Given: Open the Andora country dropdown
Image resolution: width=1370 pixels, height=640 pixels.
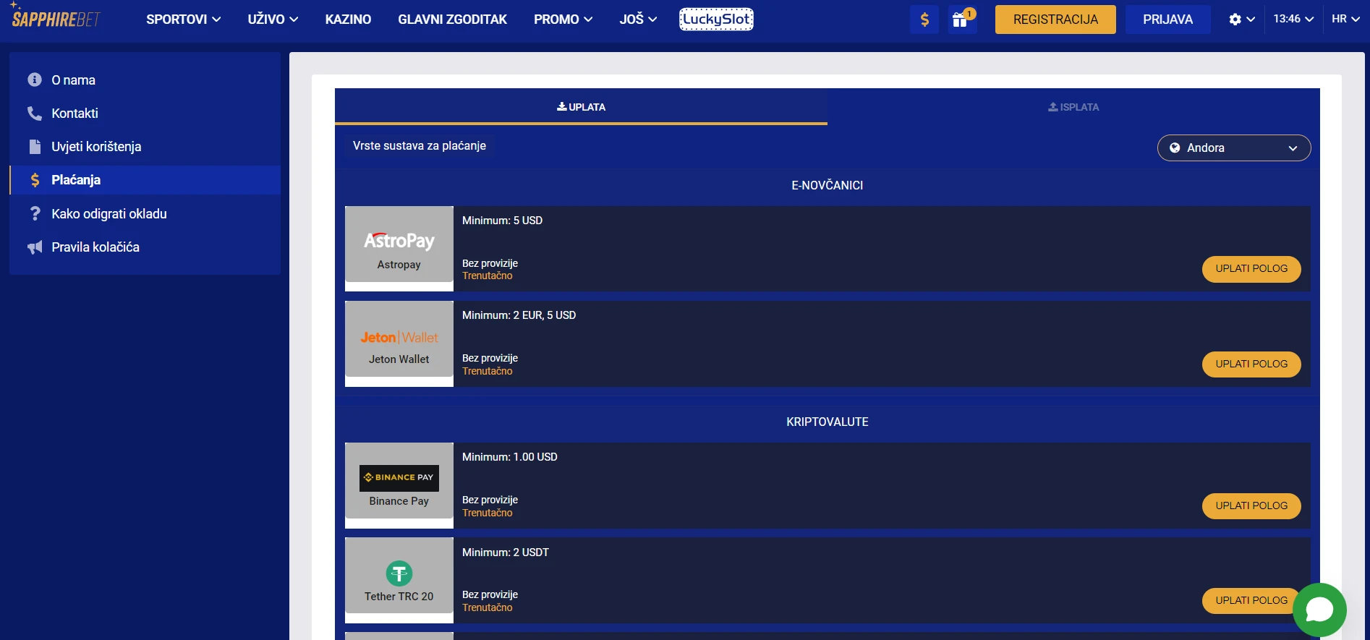Looking at the screenshot, I should point(1234,148).
